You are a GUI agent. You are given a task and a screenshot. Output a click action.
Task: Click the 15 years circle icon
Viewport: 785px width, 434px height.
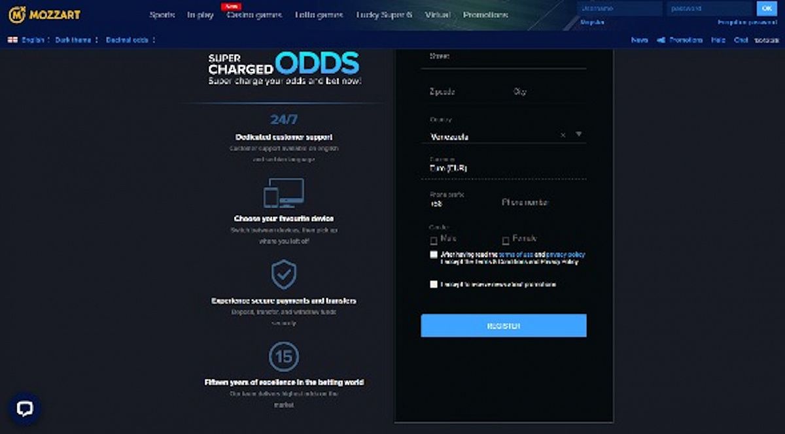tap(284, 357)
